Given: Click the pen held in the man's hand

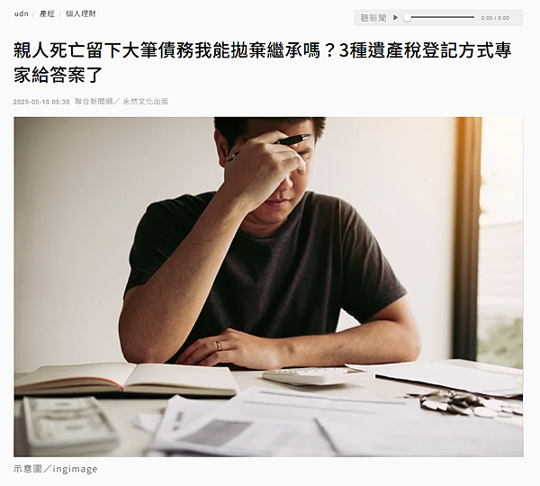Looking at the screenshot, I should coord(272,146).
